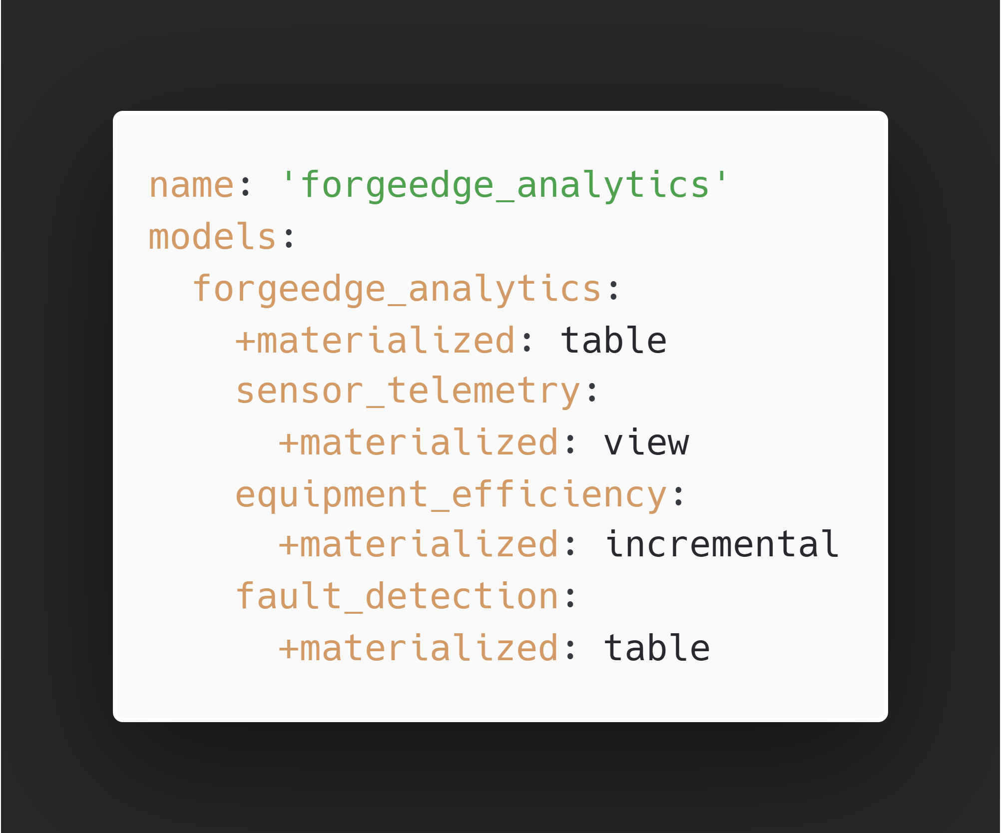Click the '+materialized' key under fault_detection
Viewport: 1001px width, 833px height.
pos(419,648)
